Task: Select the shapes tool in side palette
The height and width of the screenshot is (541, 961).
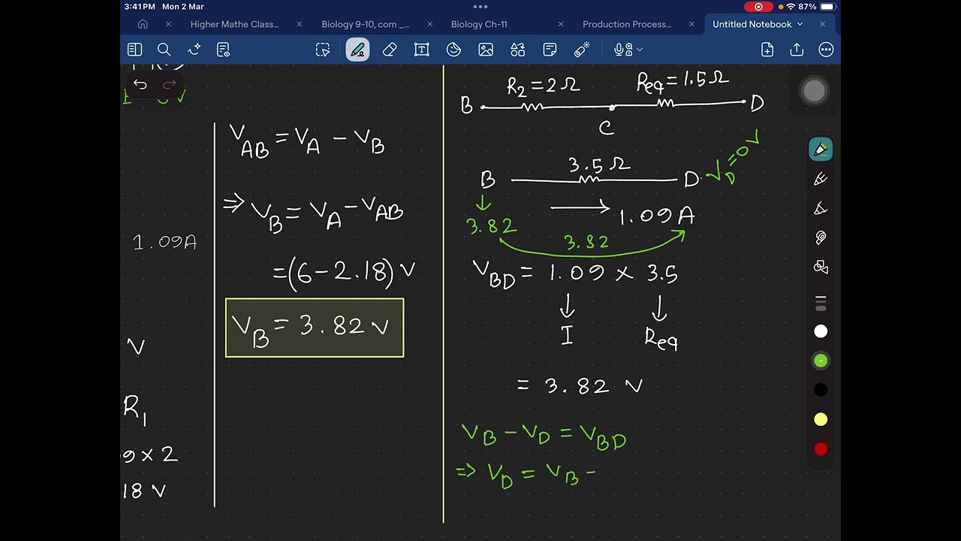Action: (821, 267)
